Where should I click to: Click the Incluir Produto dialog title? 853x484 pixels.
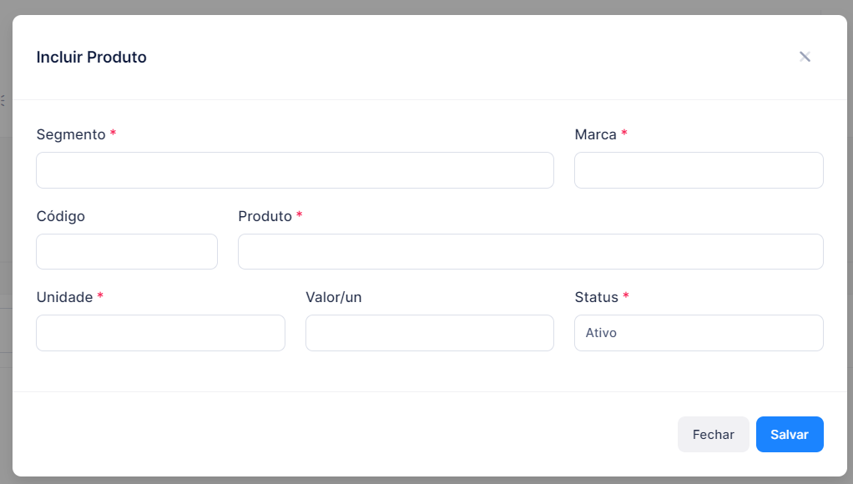[92, 57]
